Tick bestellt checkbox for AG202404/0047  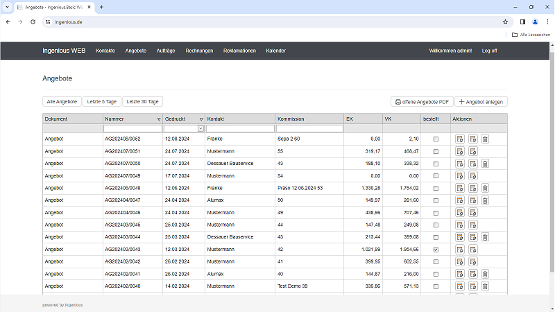tap(436, 200)
